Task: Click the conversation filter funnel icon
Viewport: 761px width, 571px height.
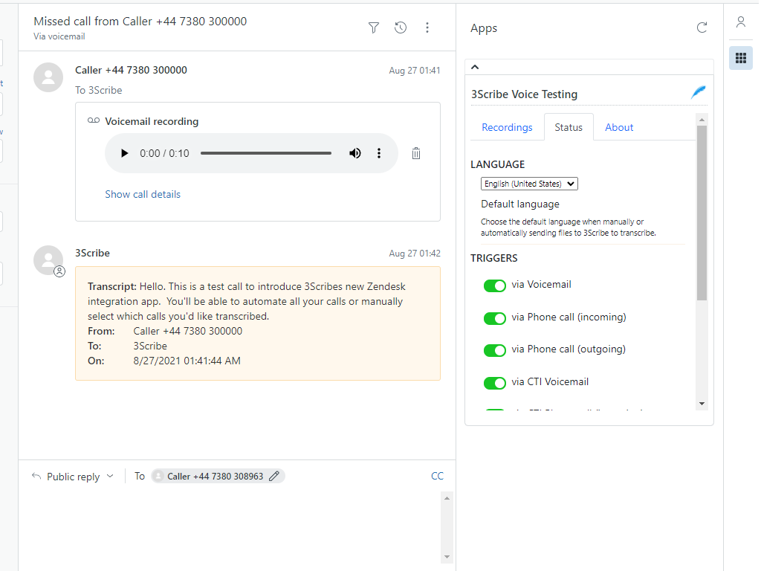Action: pos(374,28)
